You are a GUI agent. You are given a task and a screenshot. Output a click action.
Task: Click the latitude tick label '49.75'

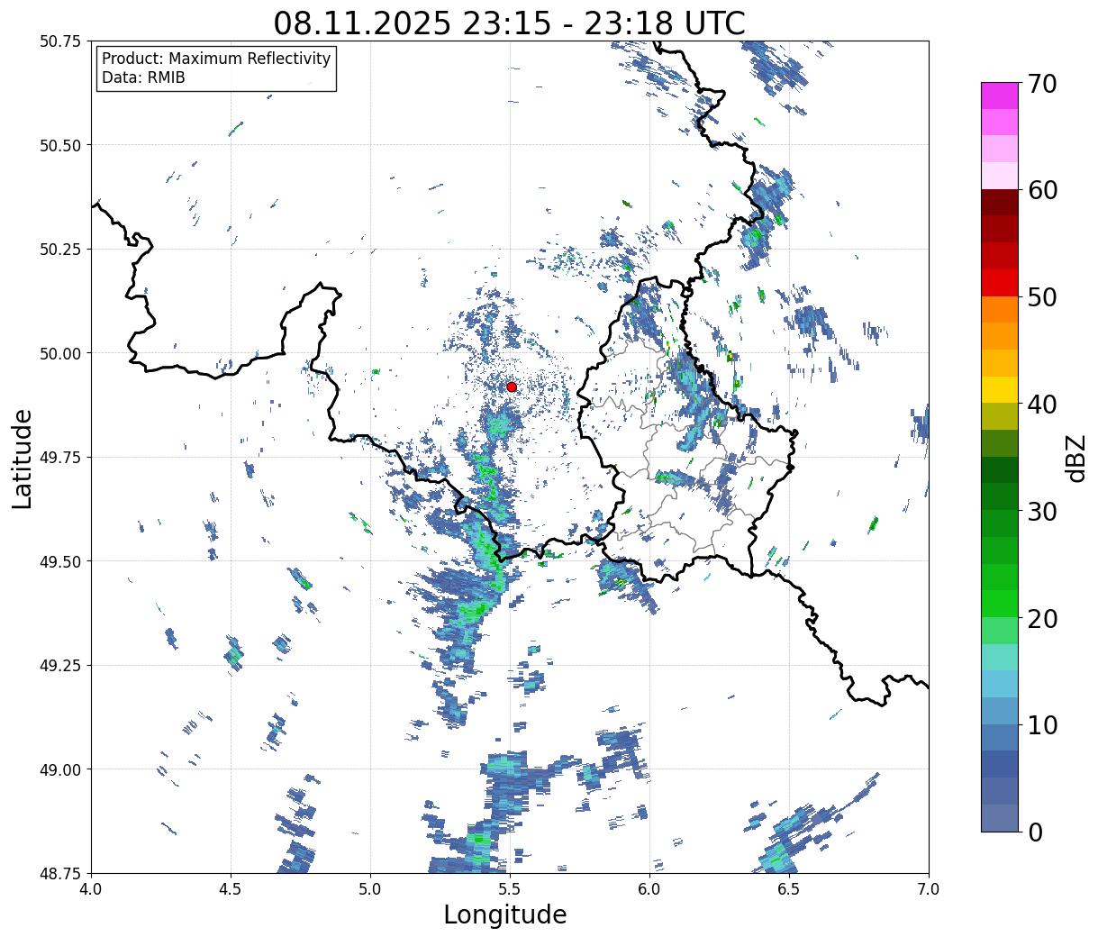[x=60, y=458]
